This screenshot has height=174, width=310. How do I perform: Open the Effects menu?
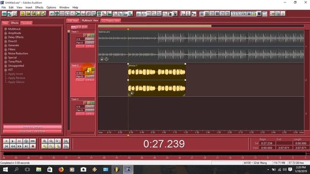[x=39, y=7]
